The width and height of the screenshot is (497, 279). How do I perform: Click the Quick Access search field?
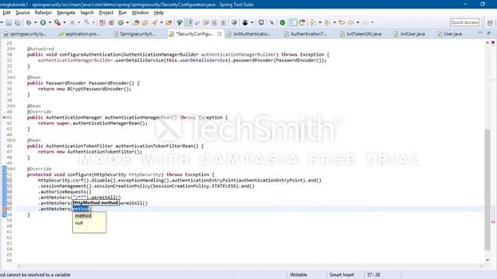click(x=464, y=22)
